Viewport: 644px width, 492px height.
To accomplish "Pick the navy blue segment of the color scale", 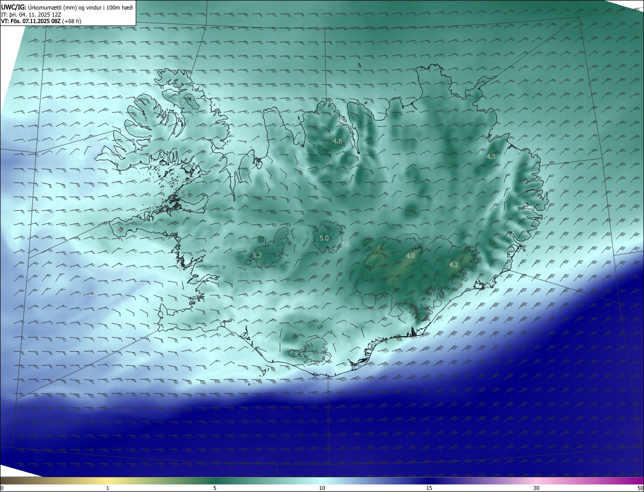I will coord(429,480).
